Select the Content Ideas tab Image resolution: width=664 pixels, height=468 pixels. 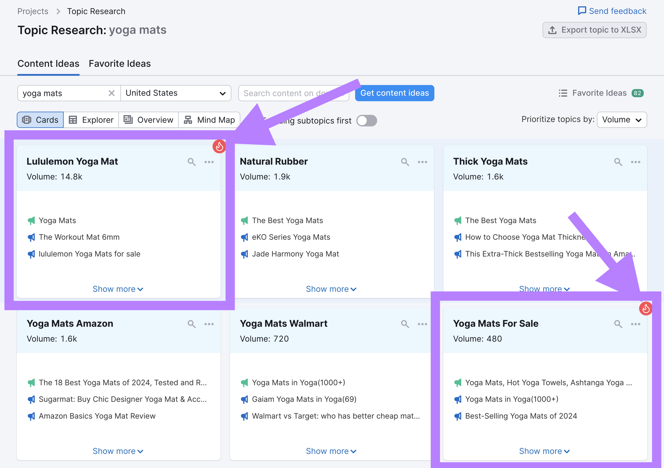click(x=48, y=63)
